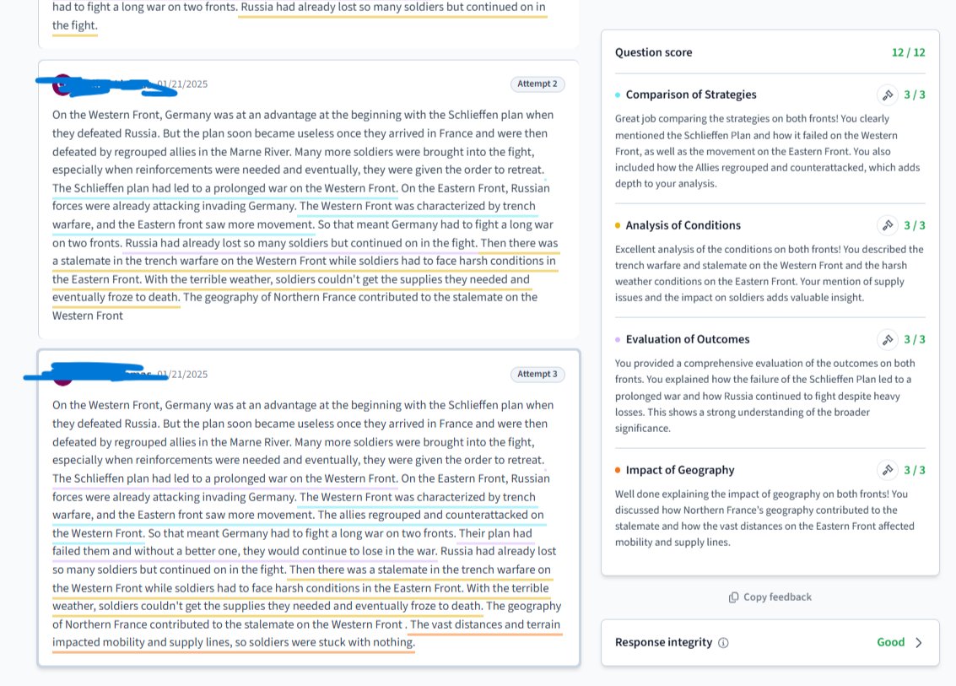The width and height of the screenshot is (956, 686).
Task: Click the yellow dot beside Analysis of Conditions
Action: [x=618, y=225]
